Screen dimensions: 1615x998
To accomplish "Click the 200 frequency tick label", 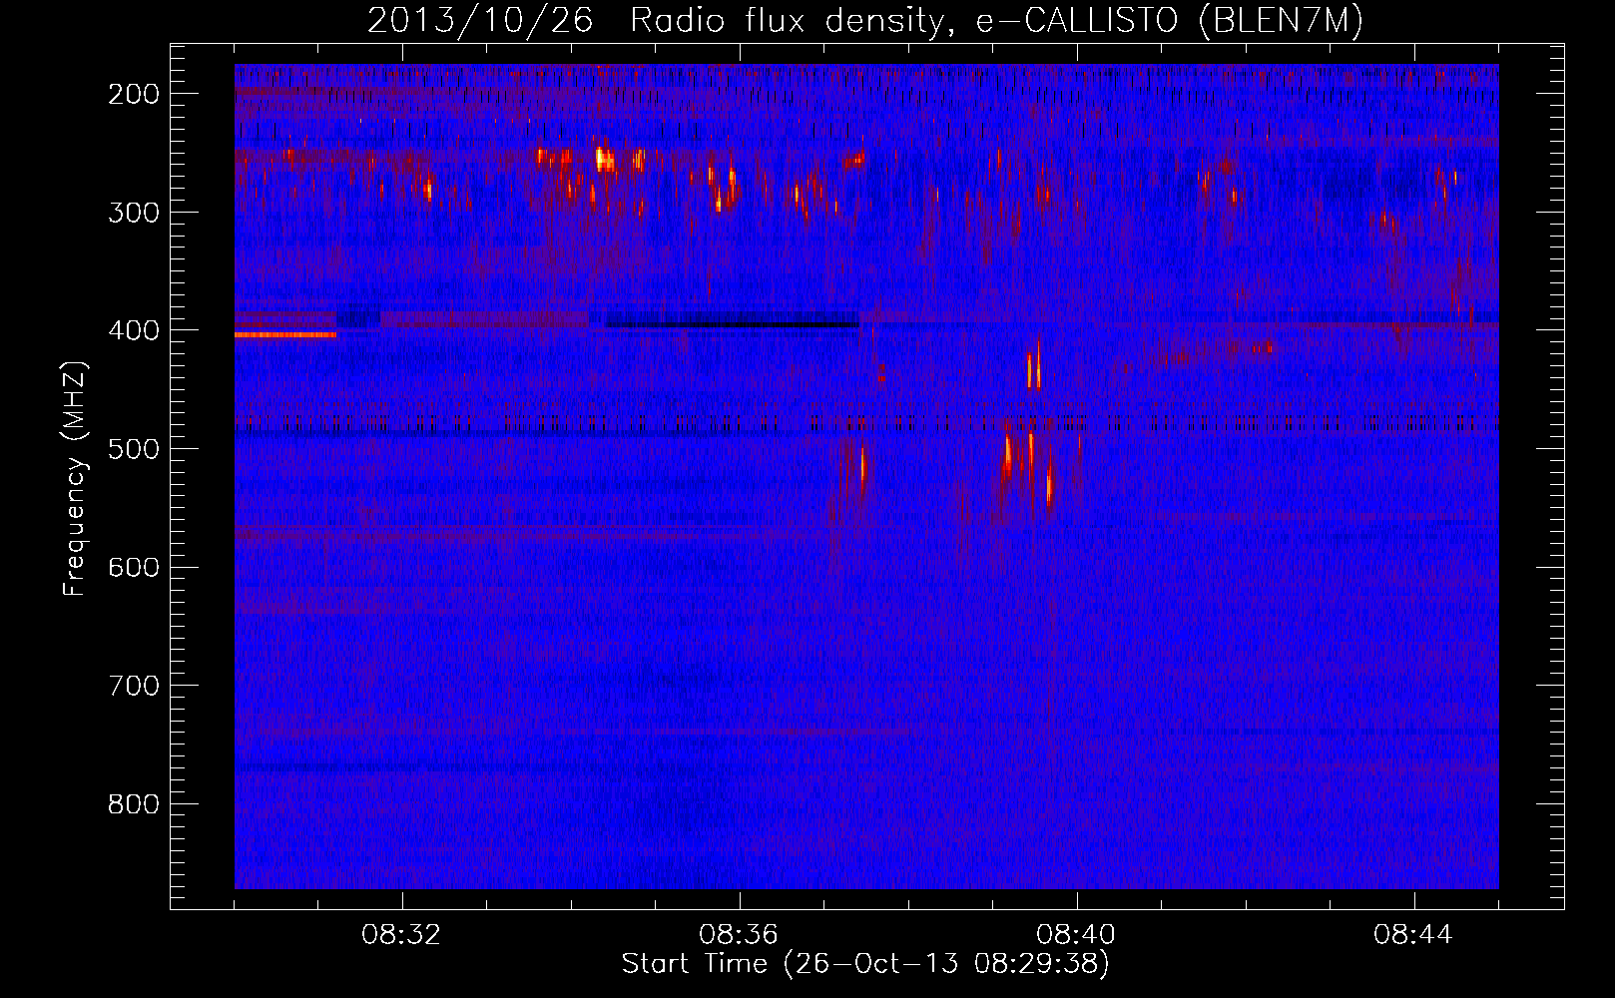I will pyautogui.click(x=134, y=94).
